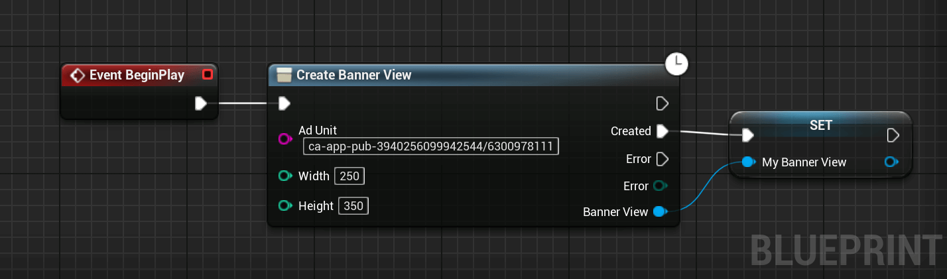Edit the Ad Unit text field
This screenshot has width=947, height=279.
pyautogui.click(x=431, y=146)
